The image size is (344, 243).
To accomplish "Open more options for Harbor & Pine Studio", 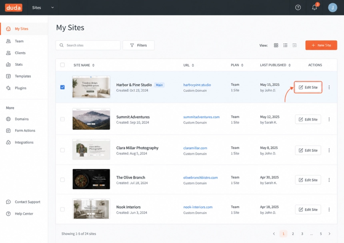I will (329, 87).
